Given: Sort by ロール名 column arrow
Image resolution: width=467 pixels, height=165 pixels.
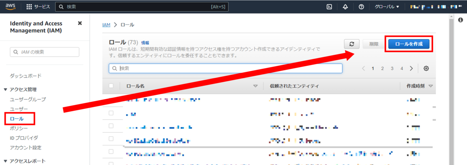Looking at the screenshot, I should point(256,86).
